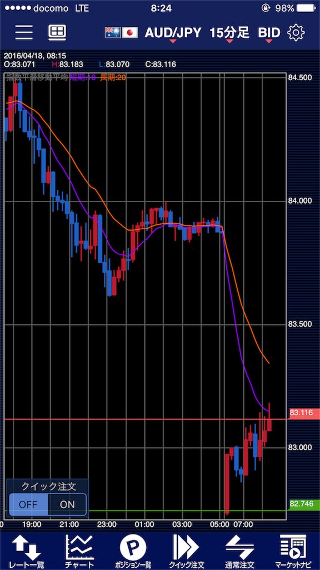320x570 pixels.
Task: Tap the 83.500 price axis label
Action: coord(299,324)
